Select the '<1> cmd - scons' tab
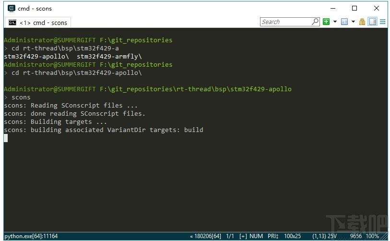 (x=38, y=23)
